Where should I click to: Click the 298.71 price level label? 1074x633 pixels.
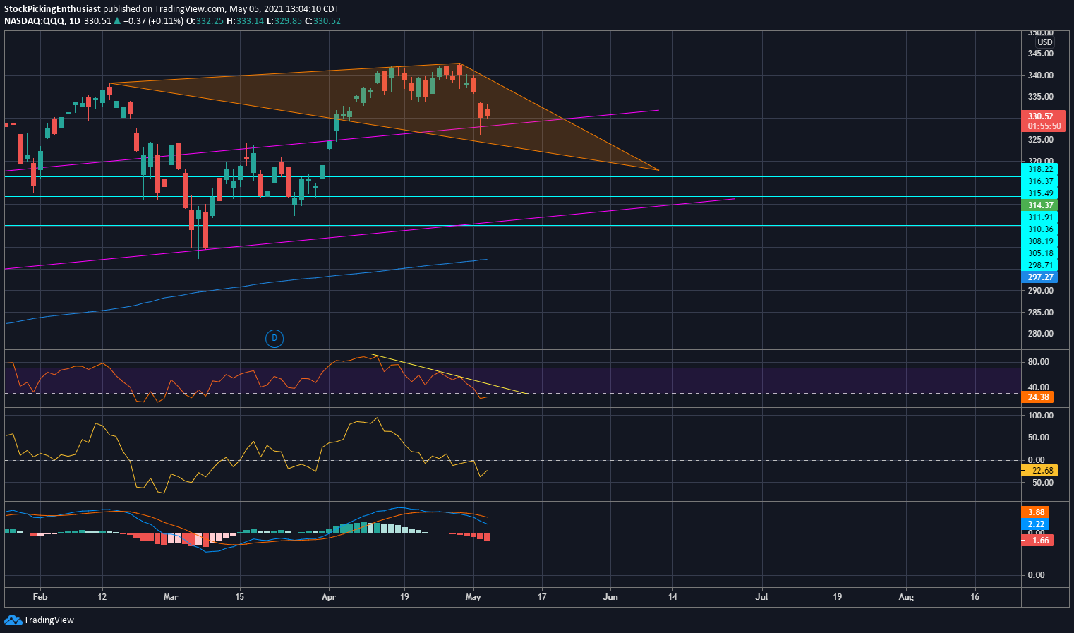coord(1039,265)
